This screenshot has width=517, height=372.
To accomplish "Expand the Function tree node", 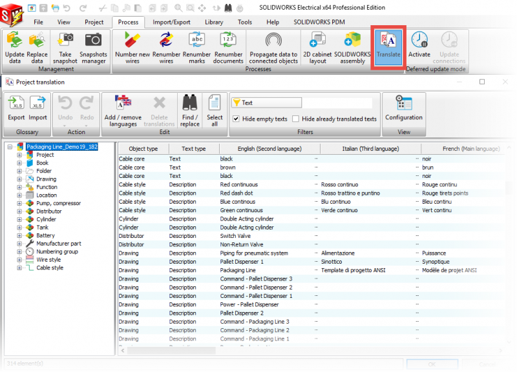I will click(x=19, y=187).
